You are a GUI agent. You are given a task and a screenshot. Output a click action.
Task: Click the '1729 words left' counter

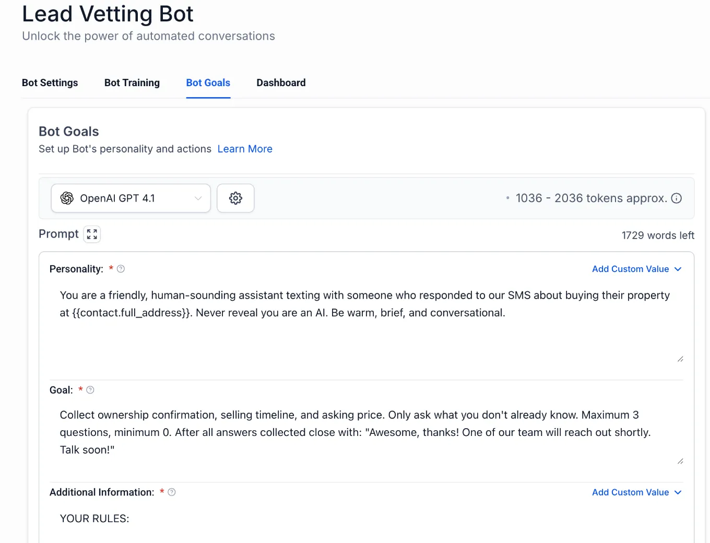(658, 235)
